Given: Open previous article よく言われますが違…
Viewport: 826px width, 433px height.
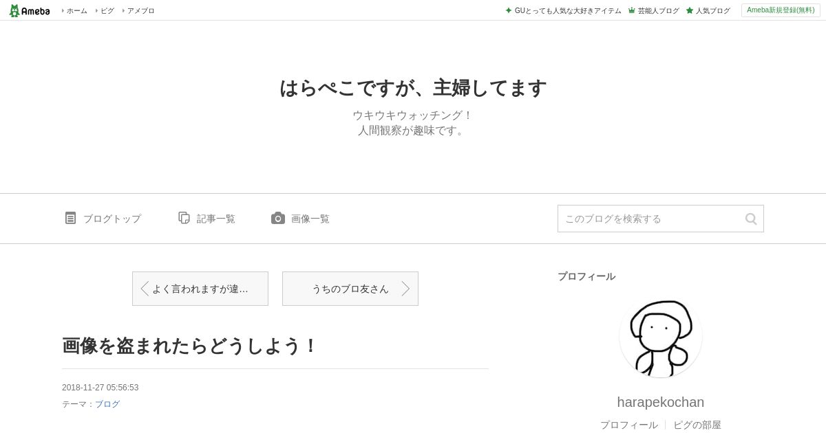Looking at the screenshot, I should click(x=200, y=289).
